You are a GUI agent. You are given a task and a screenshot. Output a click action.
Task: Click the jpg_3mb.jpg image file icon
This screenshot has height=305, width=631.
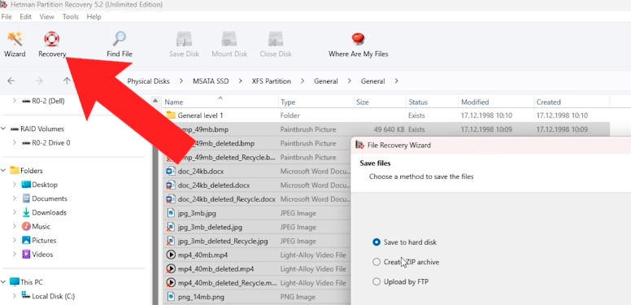click(x=171, y=213)
